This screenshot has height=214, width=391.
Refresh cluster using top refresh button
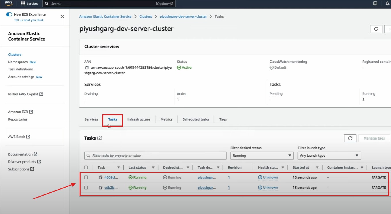click(x=376, y=29)
